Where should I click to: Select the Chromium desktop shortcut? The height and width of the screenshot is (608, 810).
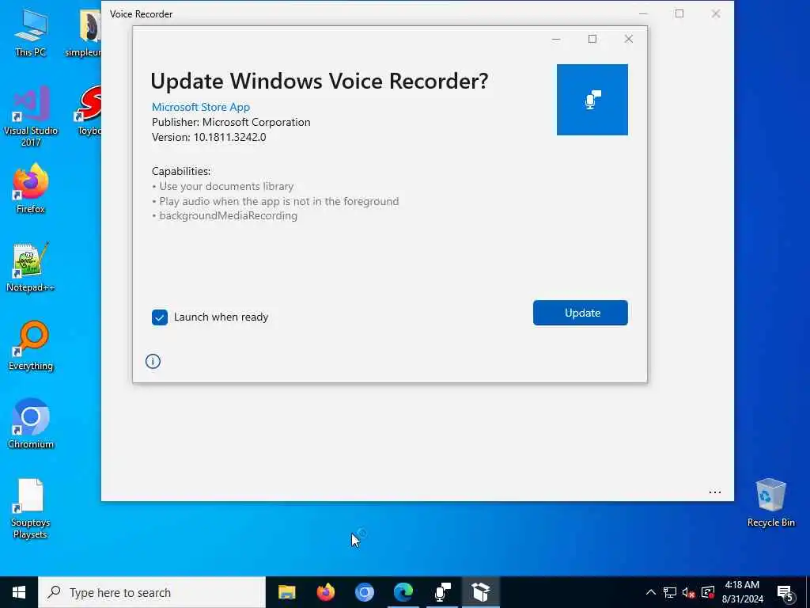pyautogui.click(x=31, y=424)
